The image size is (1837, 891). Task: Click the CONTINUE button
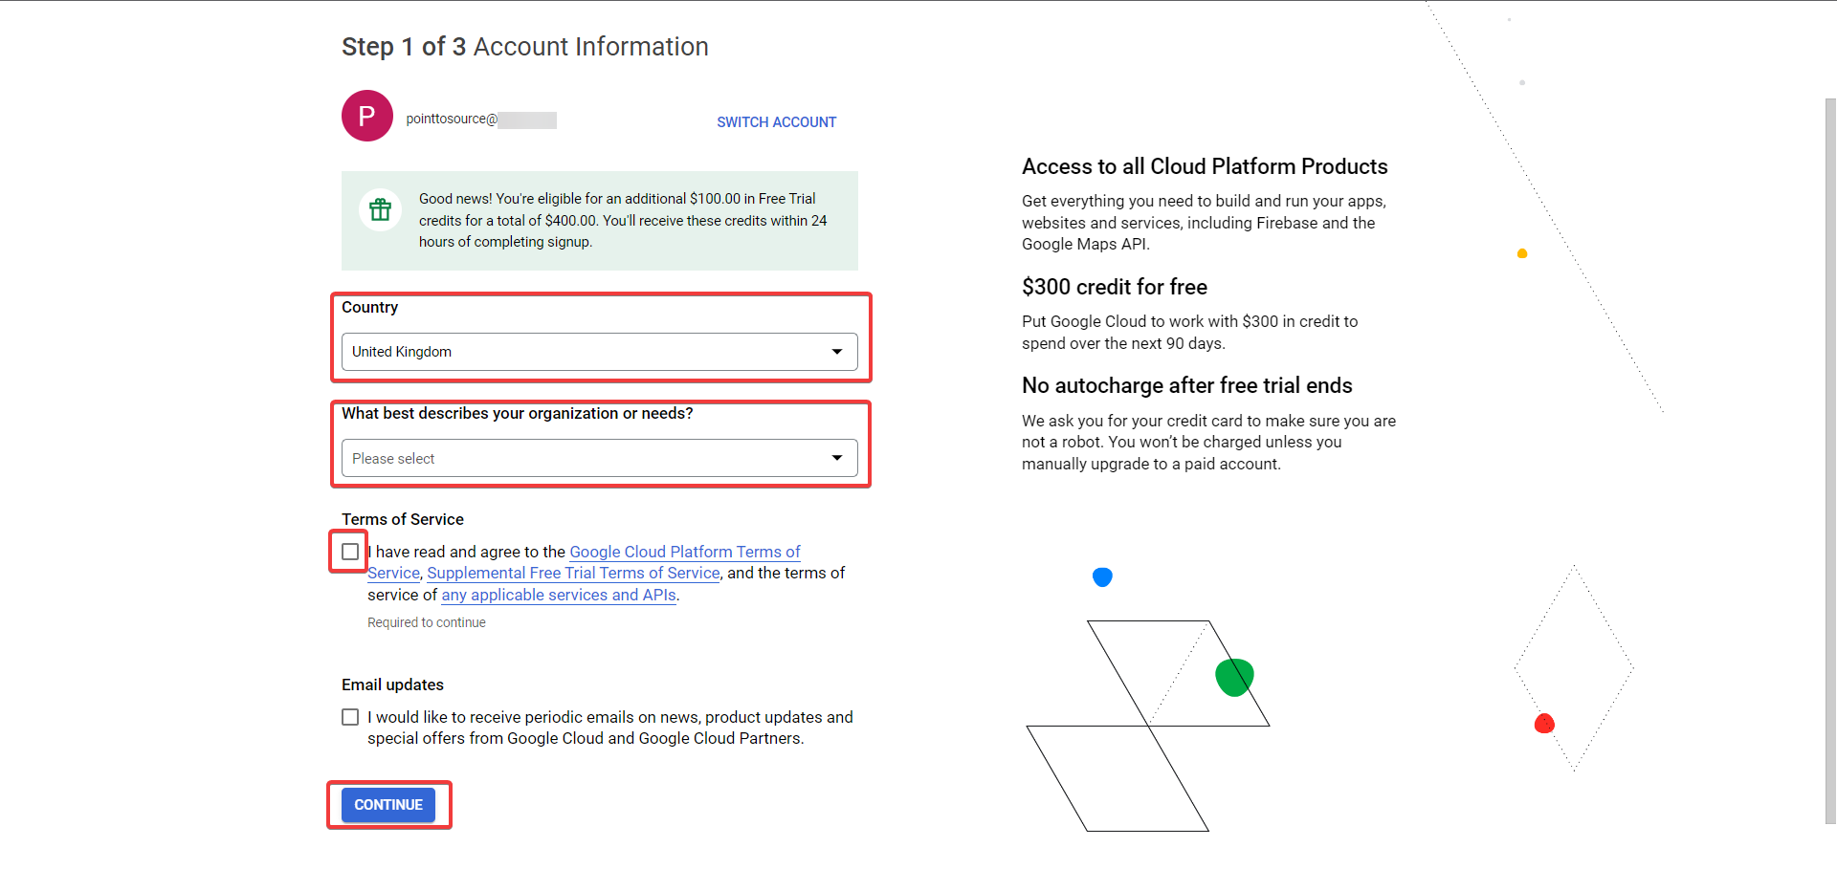pyautogui.click(x=388, y=805)
